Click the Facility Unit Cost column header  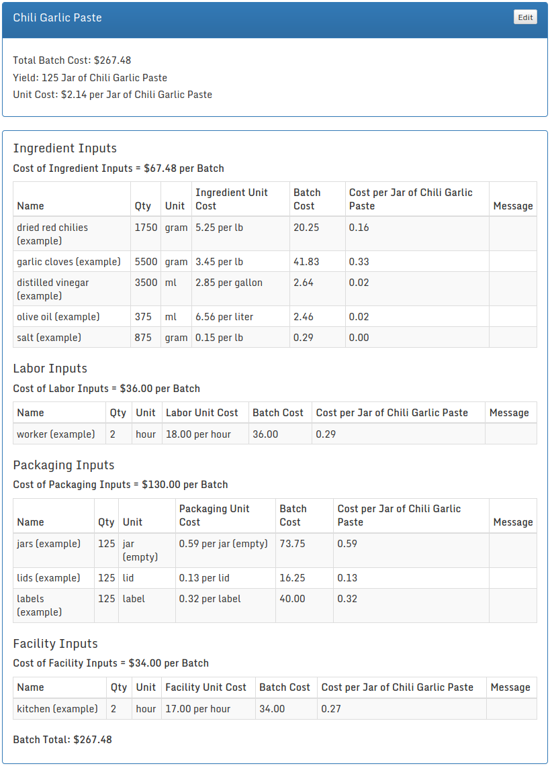coord(205,687)
